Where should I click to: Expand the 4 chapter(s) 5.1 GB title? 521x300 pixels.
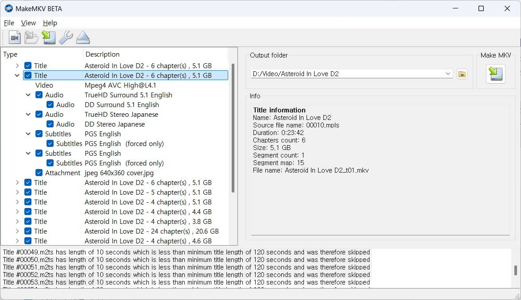click(x=17, y=202)
